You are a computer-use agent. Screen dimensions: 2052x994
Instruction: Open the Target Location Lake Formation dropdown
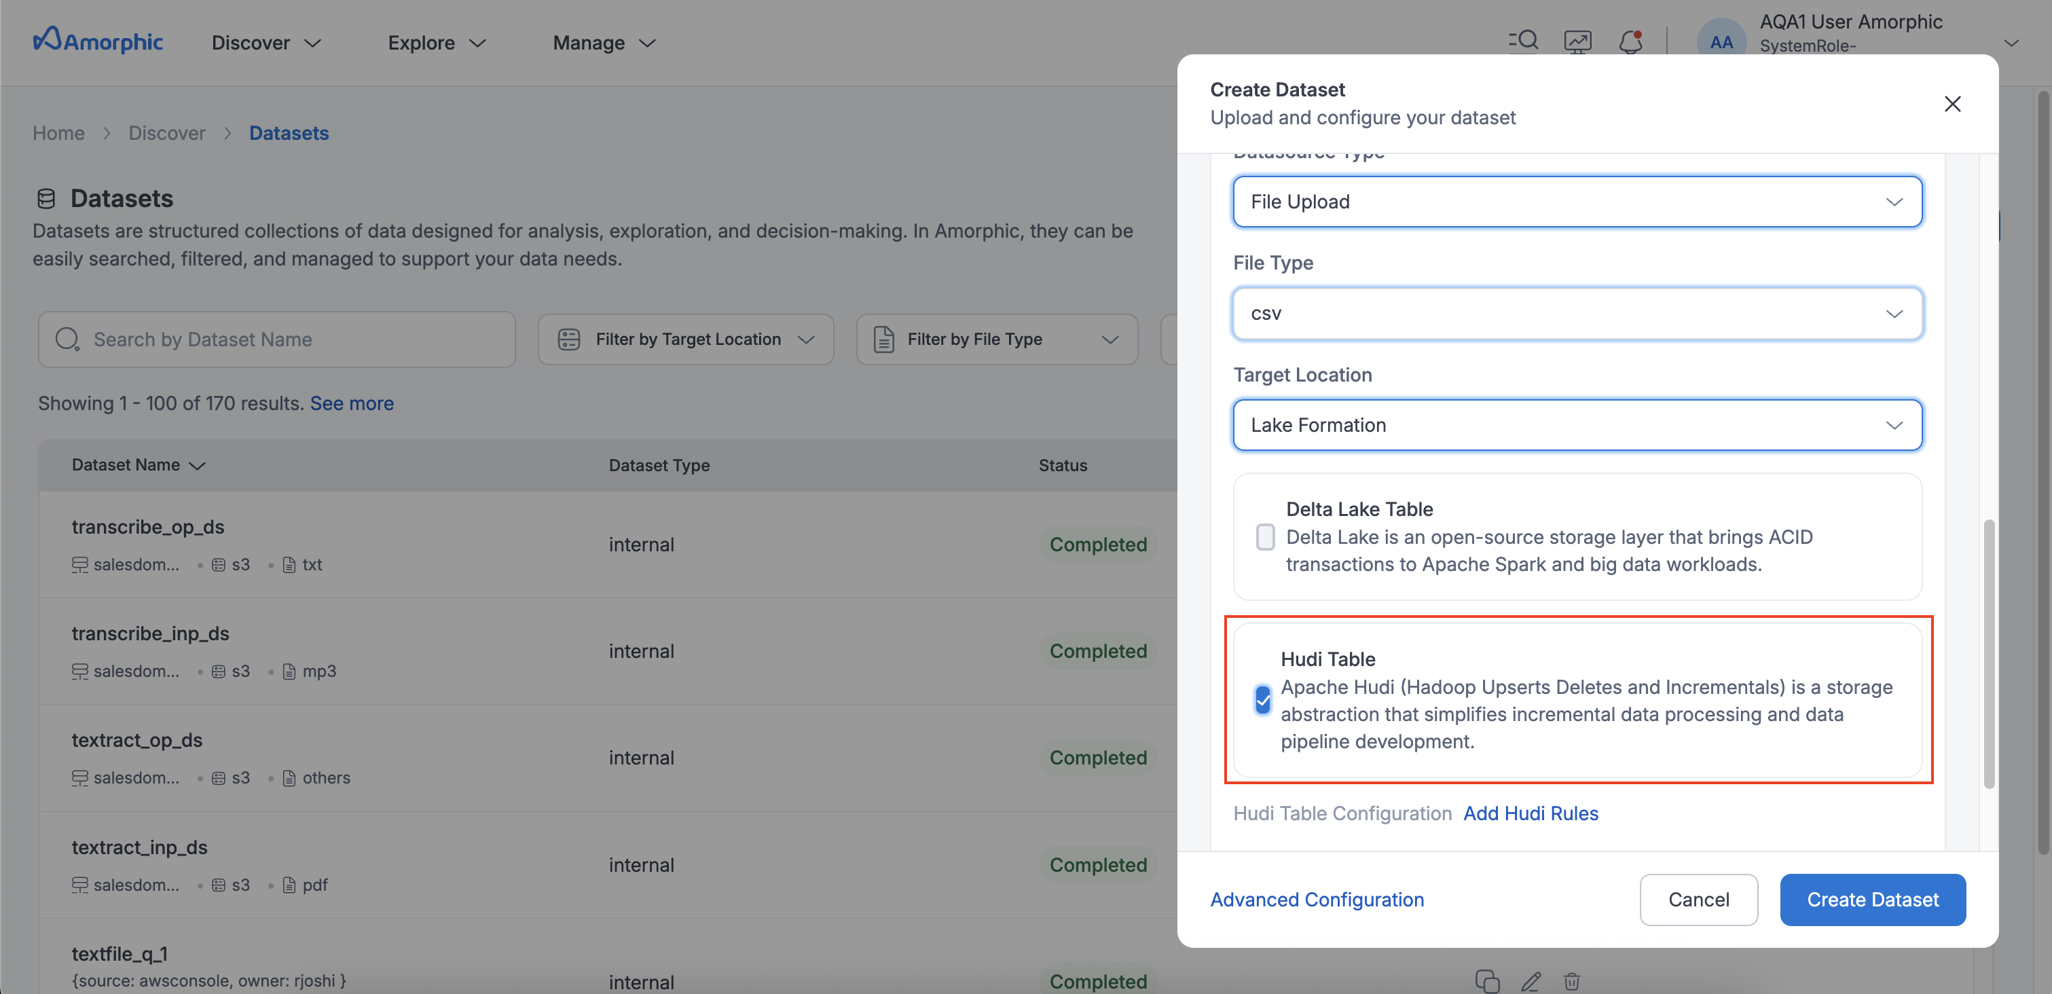pos(1577,424)
